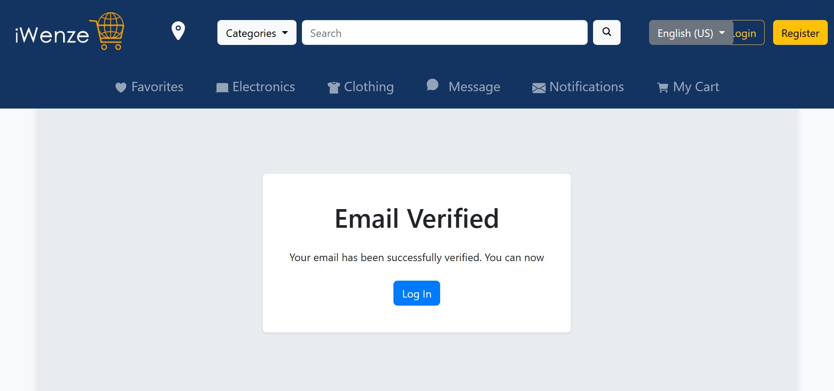Screen dimensions: 834x391
Task: Click the envelope Notifications icon
Action: click(x=539, y=88)
